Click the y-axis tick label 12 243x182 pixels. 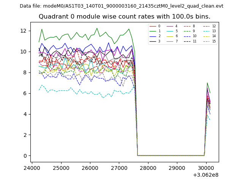[x=24, y=31]
